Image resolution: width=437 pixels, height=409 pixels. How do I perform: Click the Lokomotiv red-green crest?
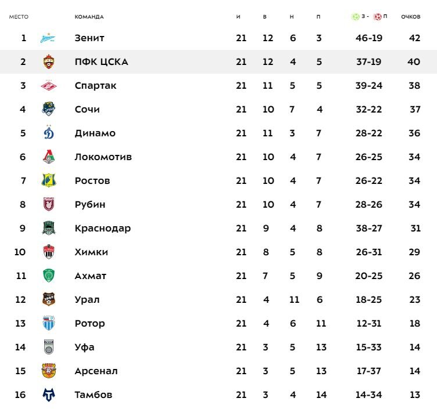coord(48,157)
